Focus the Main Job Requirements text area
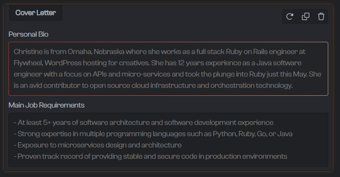The height and width of the screenshot is (177, 340). click(168, 139)
